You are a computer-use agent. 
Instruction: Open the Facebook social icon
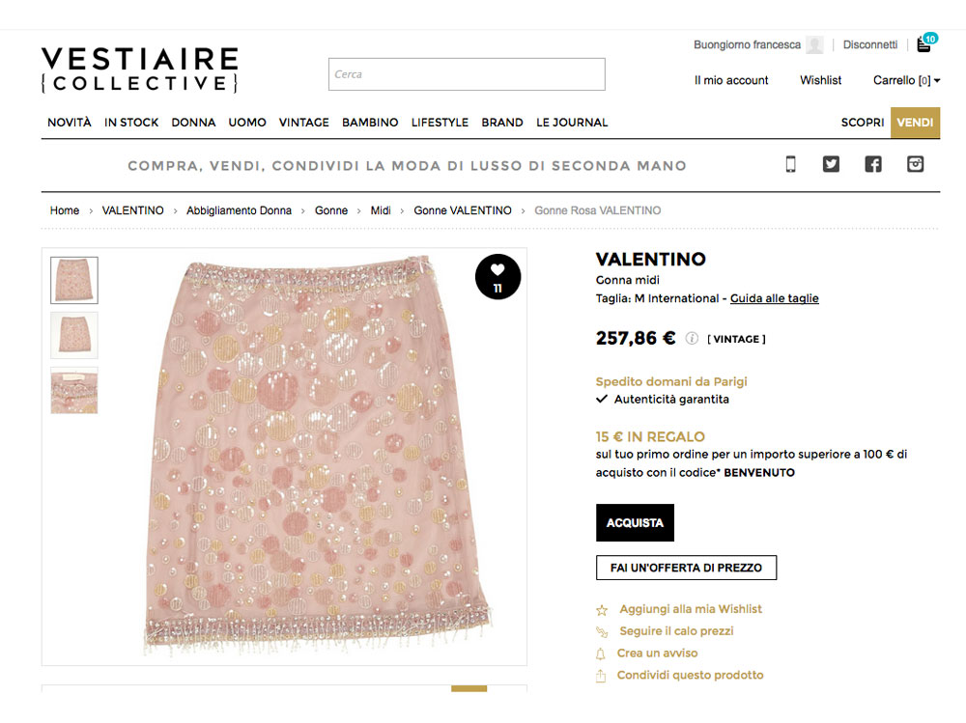pos(873,164)
